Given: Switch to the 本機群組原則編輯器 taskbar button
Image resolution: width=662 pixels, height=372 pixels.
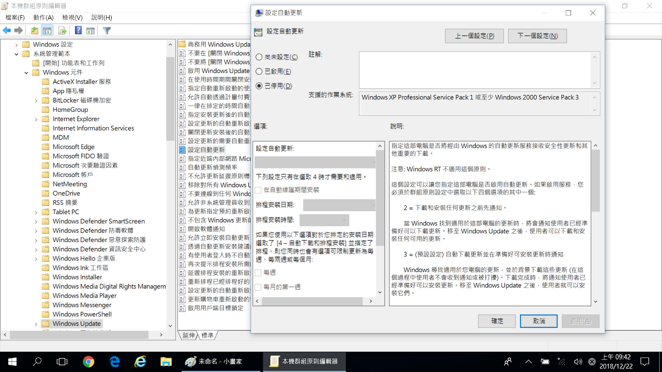Looking at the screenshot, I should [304, 362].
